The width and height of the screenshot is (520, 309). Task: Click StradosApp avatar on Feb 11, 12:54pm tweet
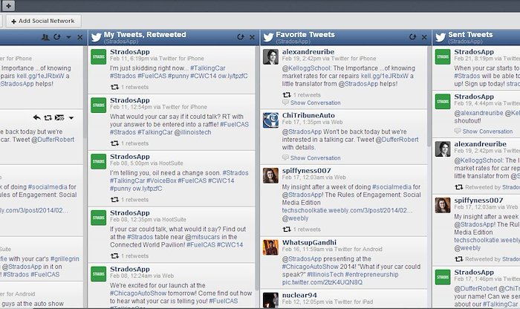pyautogui.click(x=99, y=105)
